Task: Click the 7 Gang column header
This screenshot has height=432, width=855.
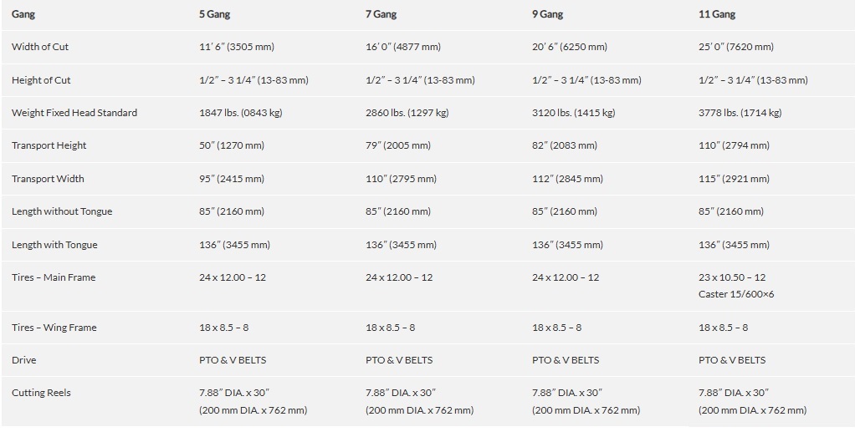Action: pos(381,14)
